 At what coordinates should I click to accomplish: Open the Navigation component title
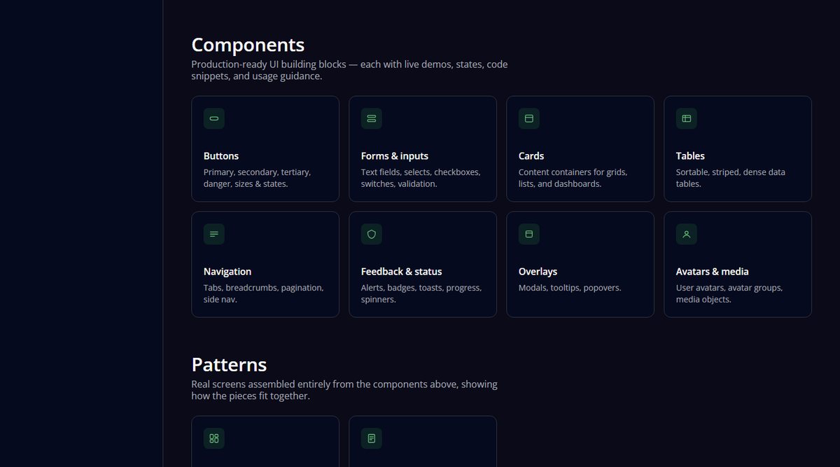pyautogui.click(x=227, y=272)
